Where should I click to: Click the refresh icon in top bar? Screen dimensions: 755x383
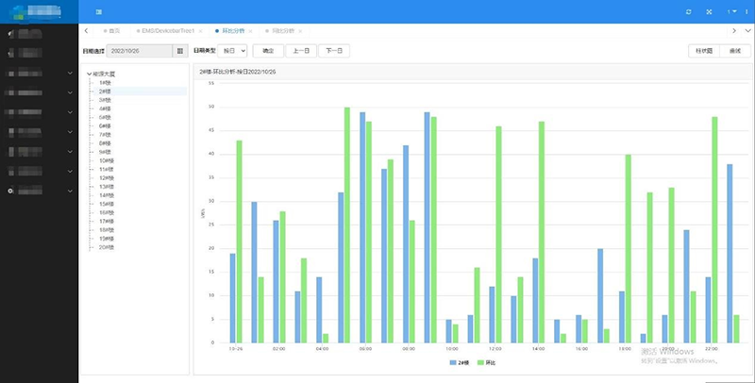point(688,11)
